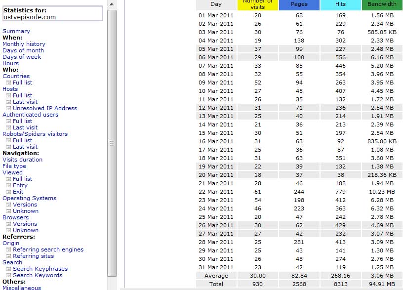
Task: Click the icon beside Referring search engines
Action: (x=9, y=249)
